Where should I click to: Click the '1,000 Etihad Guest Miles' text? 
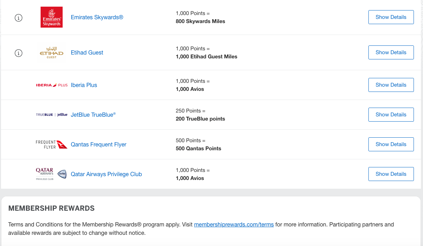[206, 57]
